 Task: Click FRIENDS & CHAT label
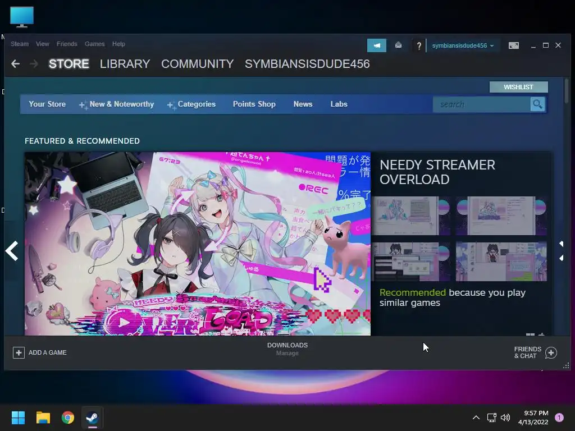coord(528,352)
